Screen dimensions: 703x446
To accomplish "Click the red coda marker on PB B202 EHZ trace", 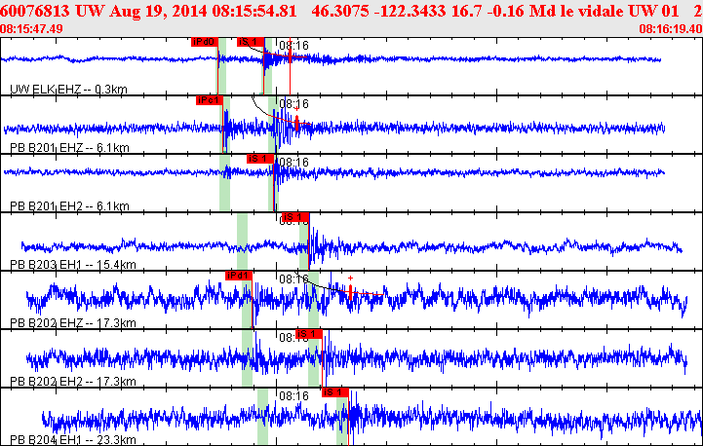I will (x=350, y=292).
